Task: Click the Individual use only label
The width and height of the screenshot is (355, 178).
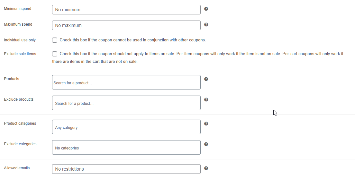Action: click(x=20, y=40)
